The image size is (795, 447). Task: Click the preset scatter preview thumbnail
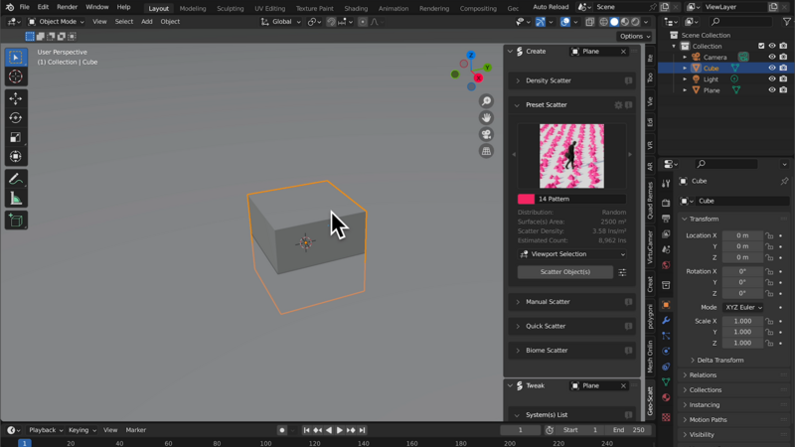[x=571, y=156]
